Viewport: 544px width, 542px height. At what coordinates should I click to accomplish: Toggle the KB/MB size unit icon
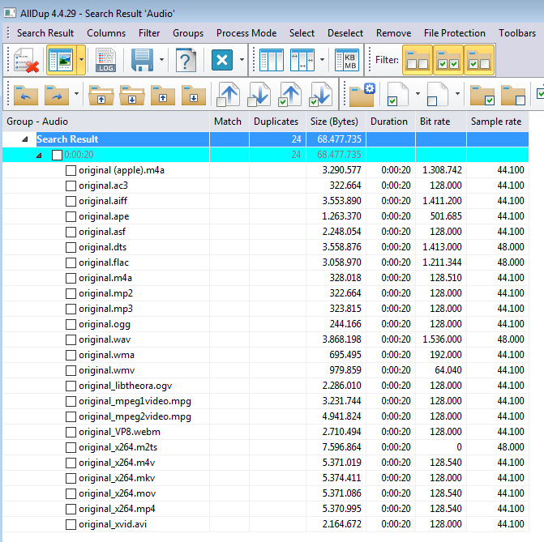(347, 61)
